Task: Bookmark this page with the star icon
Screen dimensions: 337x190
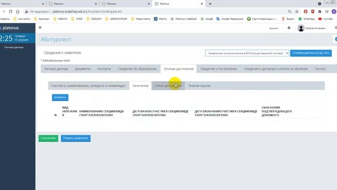Action: [x=297, y=12]
